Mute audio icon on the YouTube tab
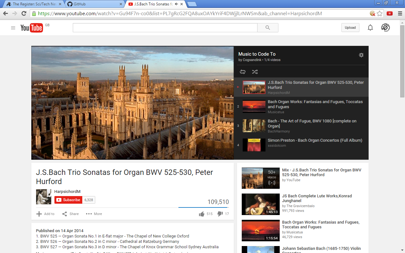405x253 pixels. tap(176, 4)
